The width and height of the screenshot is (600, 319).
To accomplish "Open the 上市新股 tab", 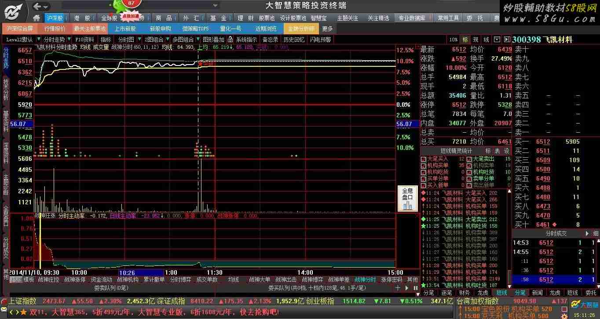I will pyautogui.click(x=125, y=29).
